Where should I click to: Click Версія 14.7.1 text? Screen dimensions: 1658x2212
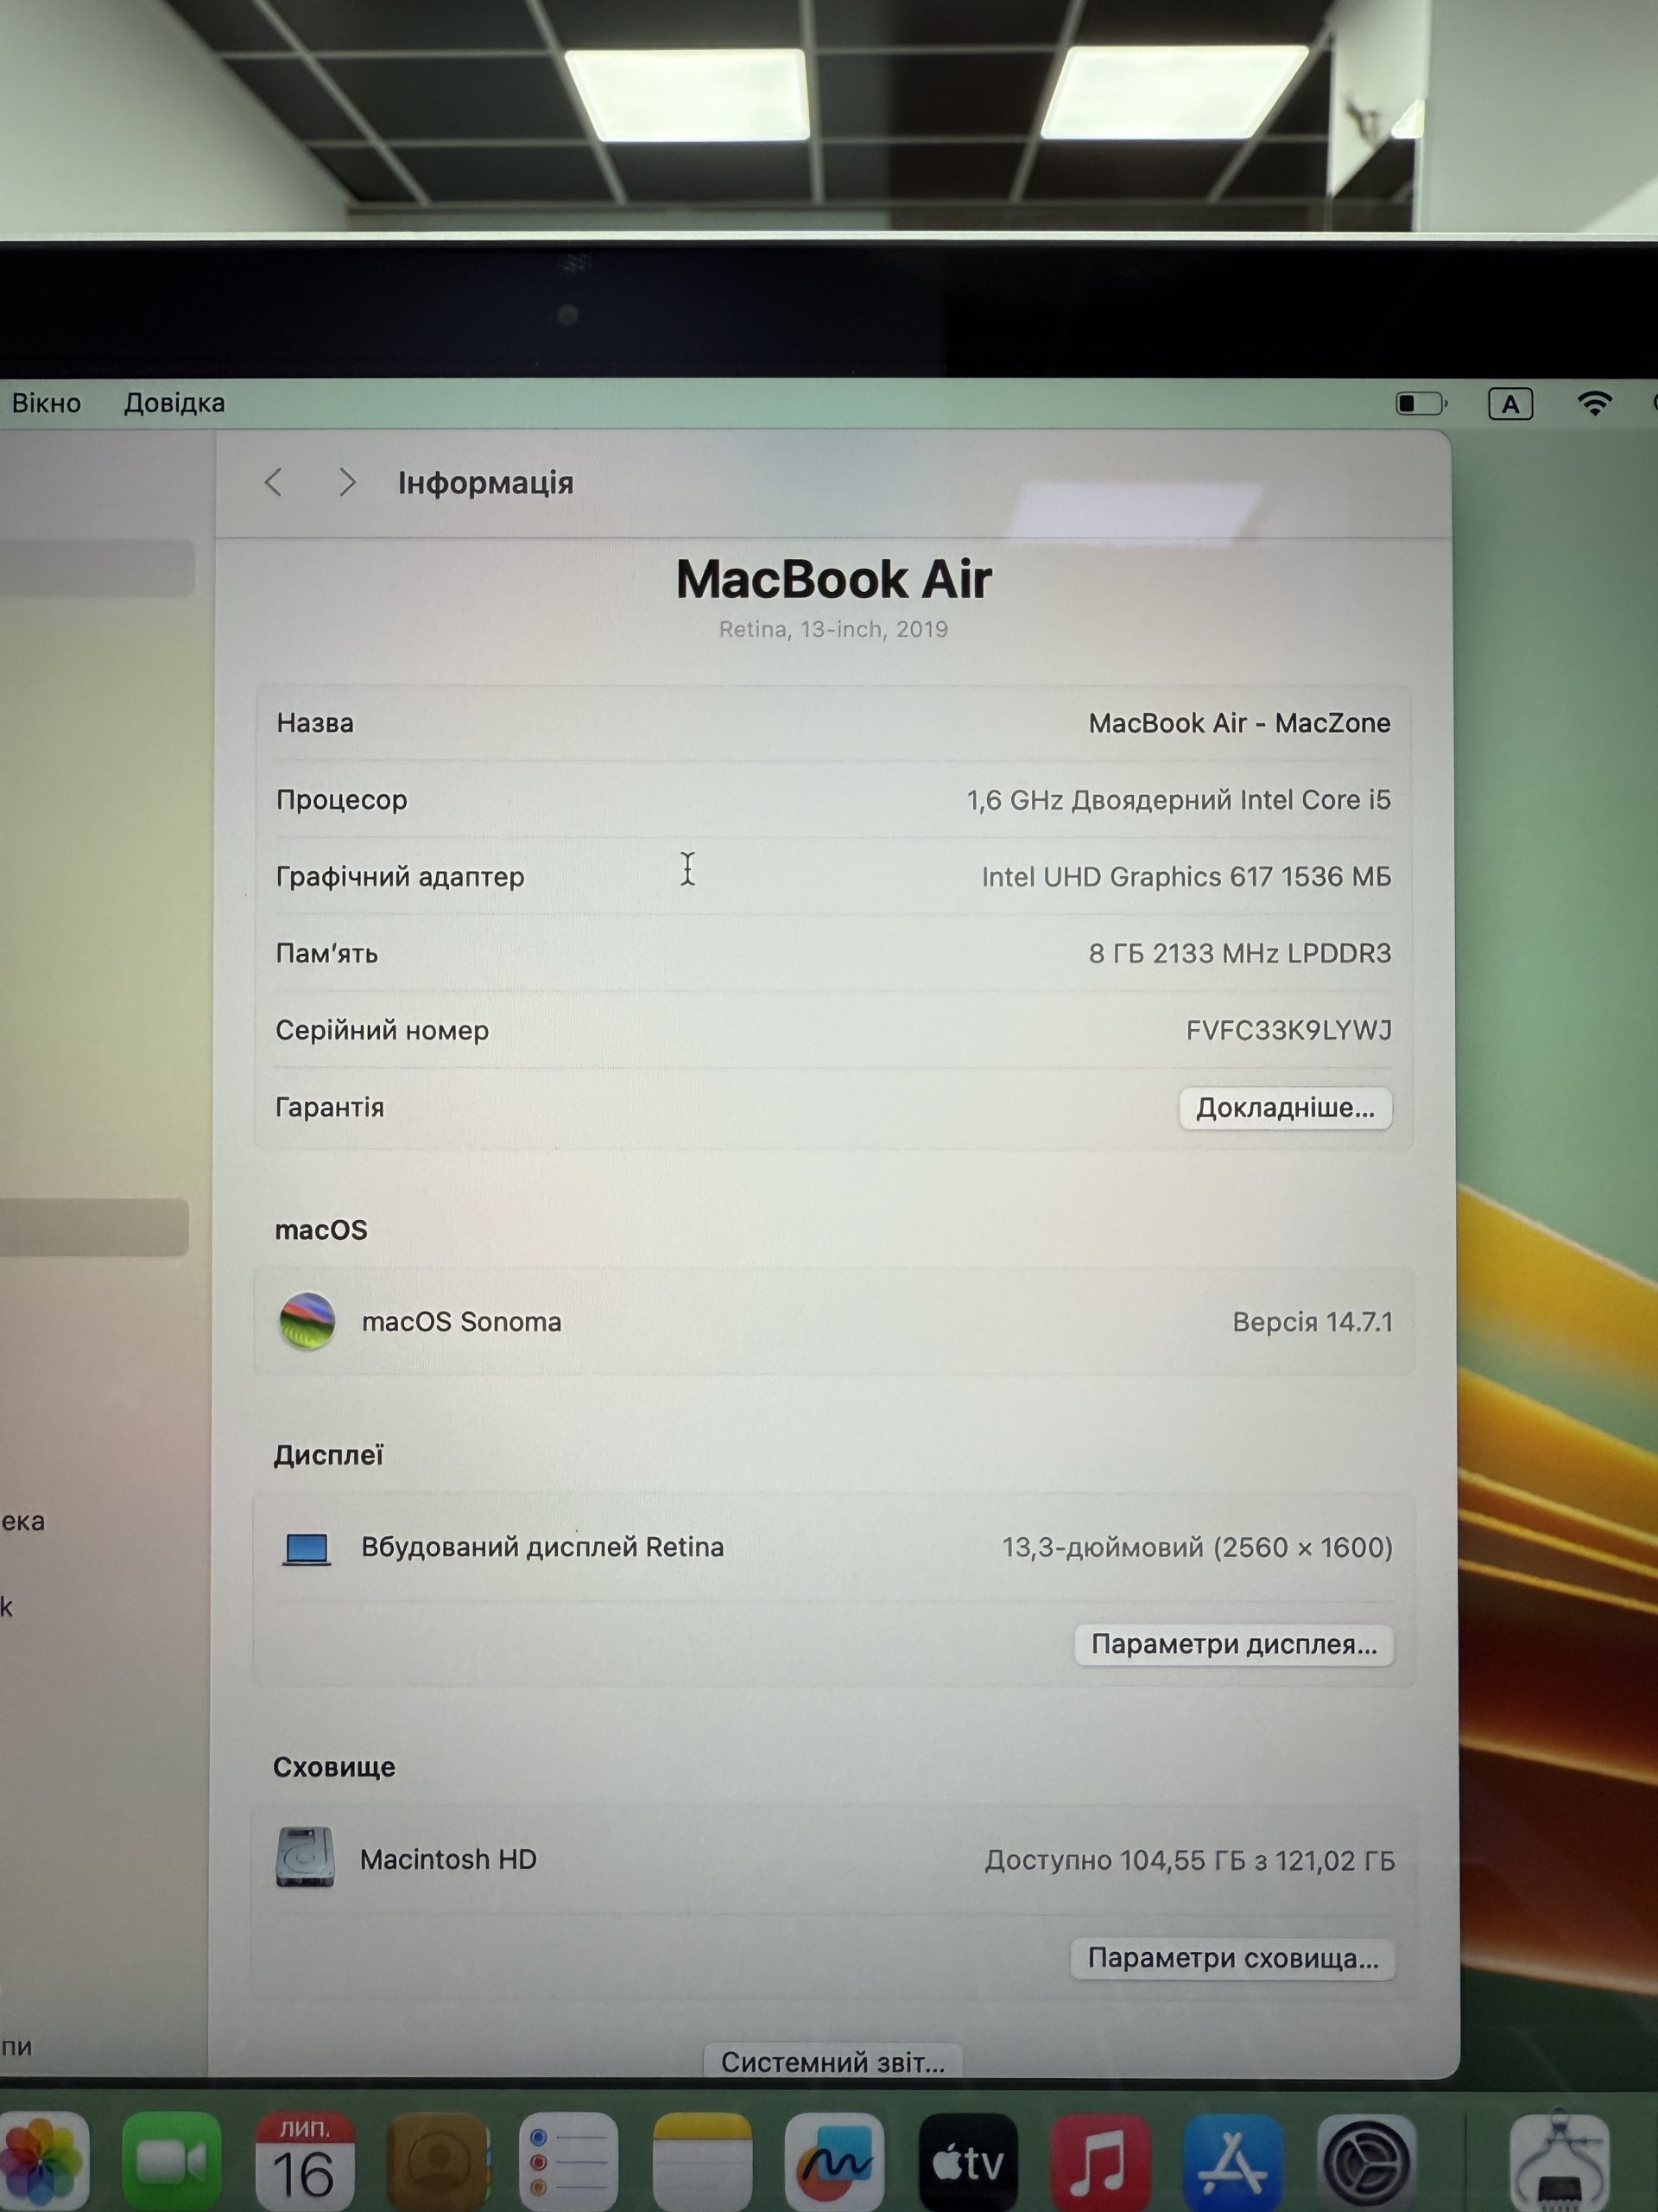(1313, 1322)
